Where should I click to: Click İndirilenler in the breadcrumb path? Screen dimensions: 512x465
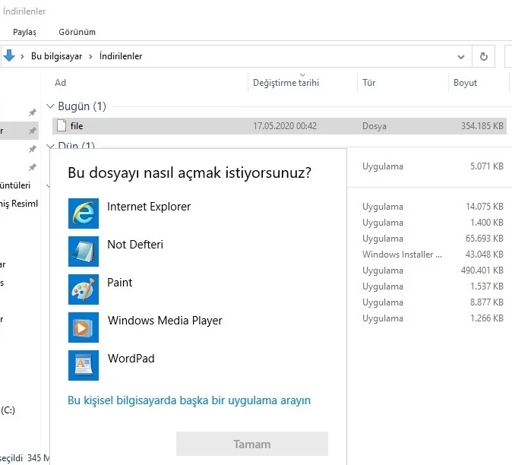tap(121, 56)
